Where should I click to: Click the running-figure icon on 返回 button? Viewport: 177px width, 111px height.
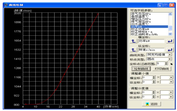pyautogui.click(x=147, y=104)
